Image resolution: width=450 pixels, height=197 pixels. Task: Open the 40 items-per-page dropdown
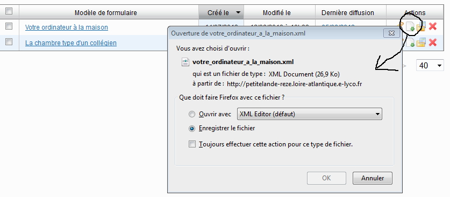[x=430, y=66]
